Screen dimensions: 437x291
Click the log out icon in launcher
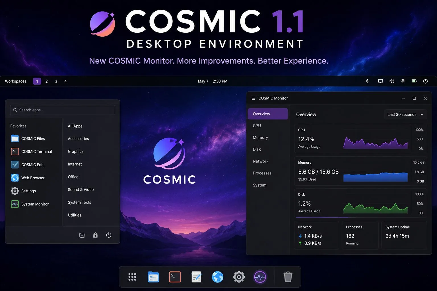tap(82, 235)
